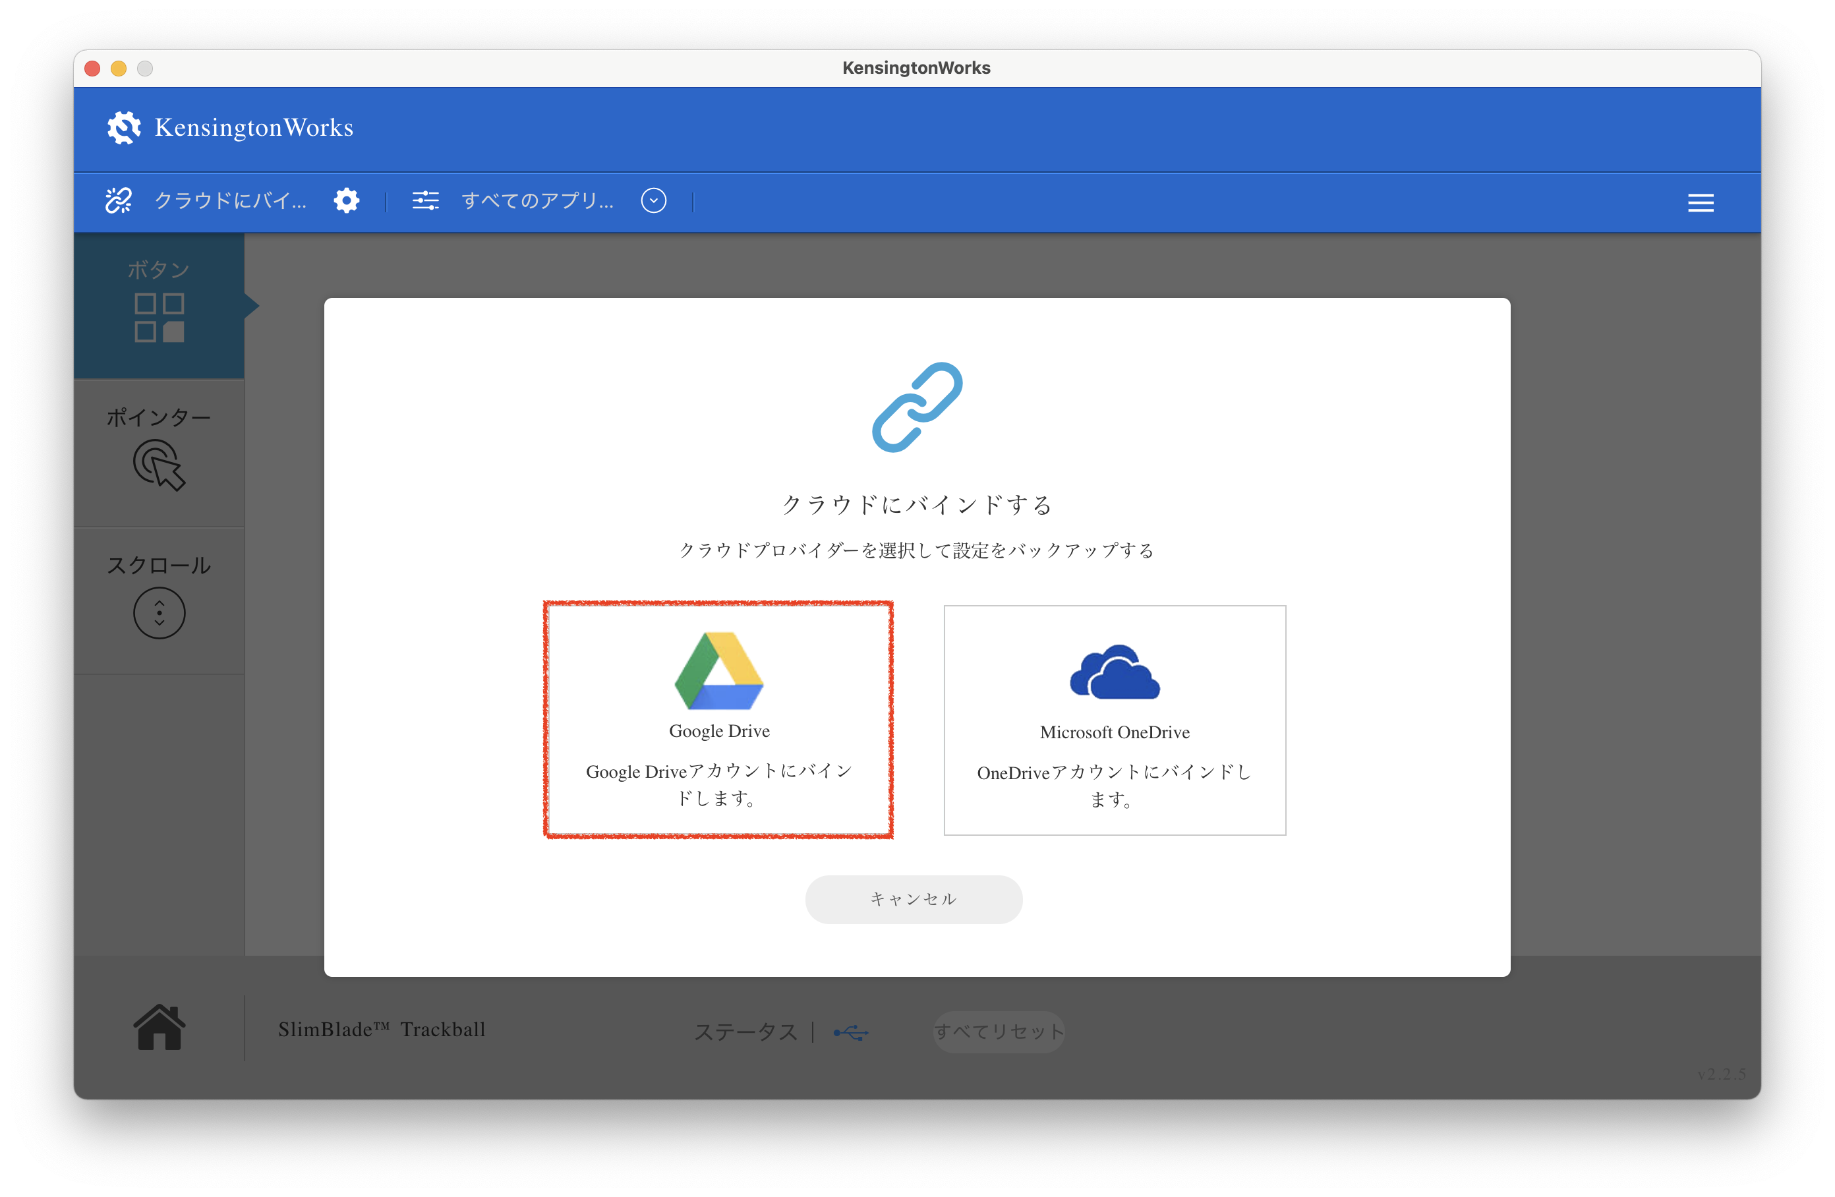This screenshot has width=1835, height=1197.
Task: Click the app settings sliders icon
Action: coord(425,200)
